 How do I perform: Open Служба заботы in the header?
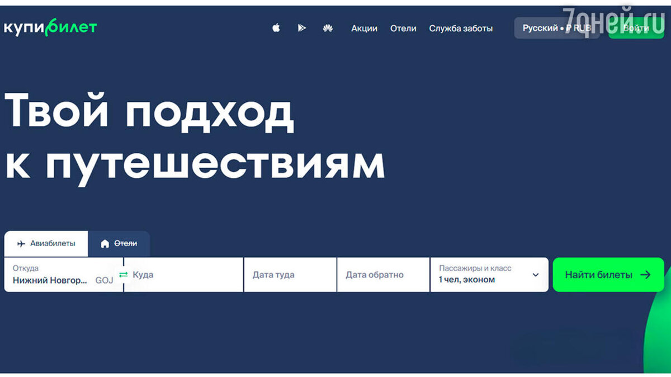click(461, 28)
